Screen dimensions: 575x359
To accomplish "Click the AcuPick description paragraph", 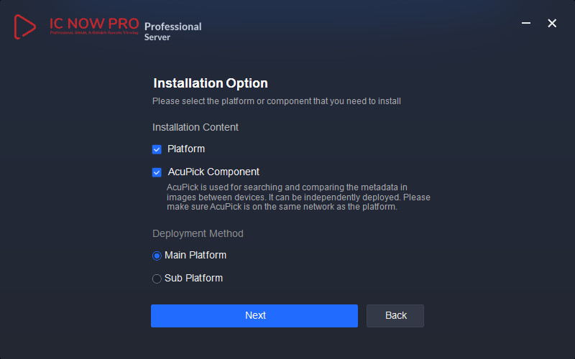I will coord(298,197).
